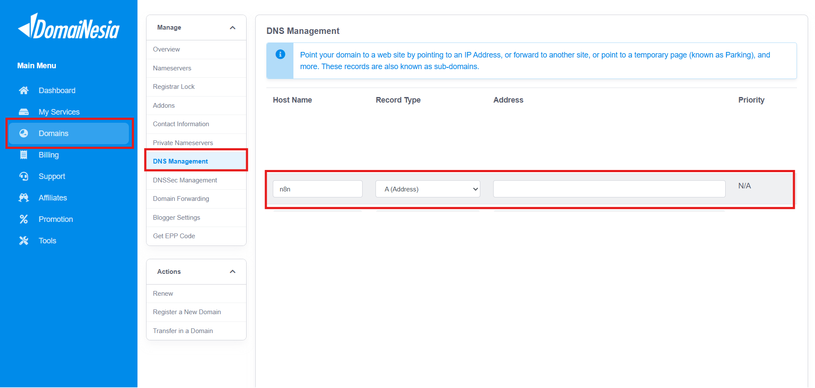Click the blue info icon in notice
815x388 pixels.
(x=280, y=55)
